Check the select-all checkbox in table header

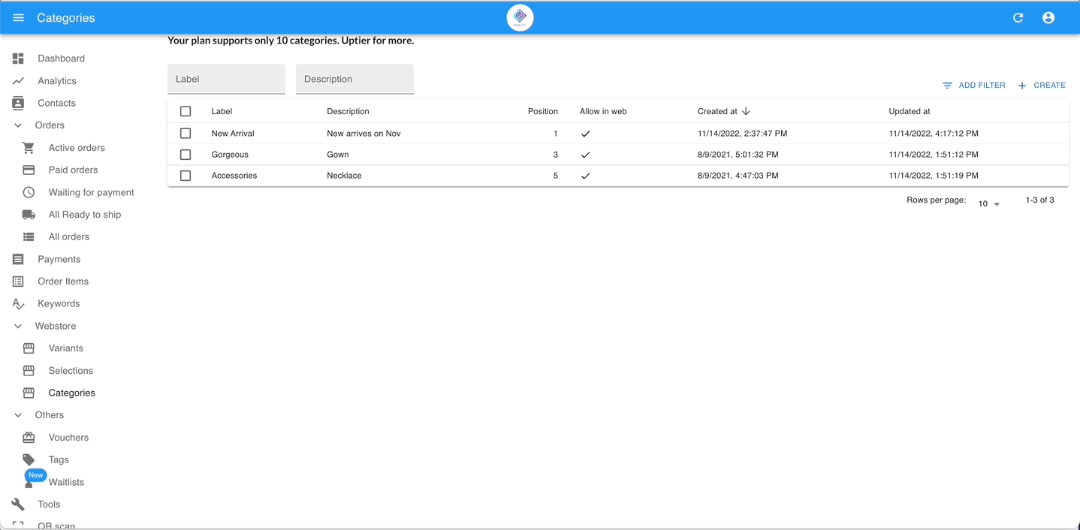[186, 110]
